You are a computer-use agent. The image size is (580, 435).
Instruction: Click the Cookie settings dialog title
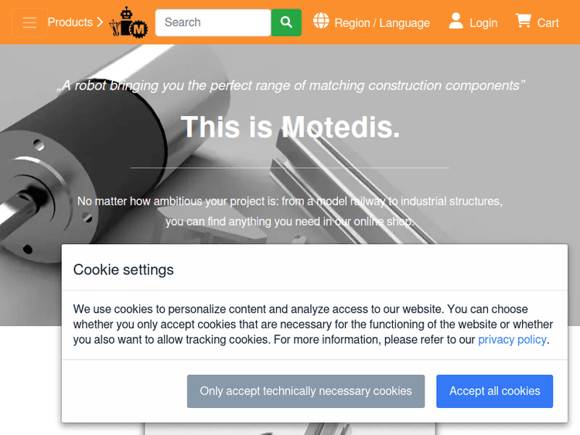124,270
